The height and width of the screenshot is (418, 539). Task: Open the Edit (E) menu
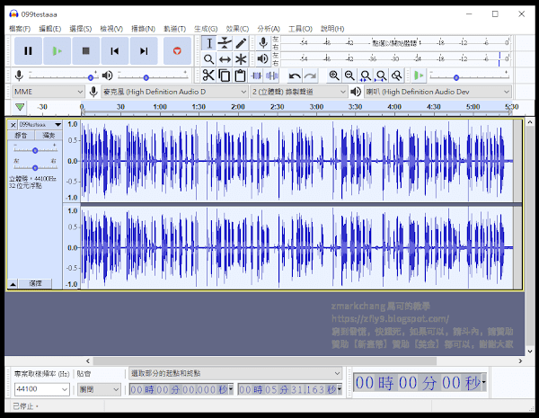pos(49,29)
